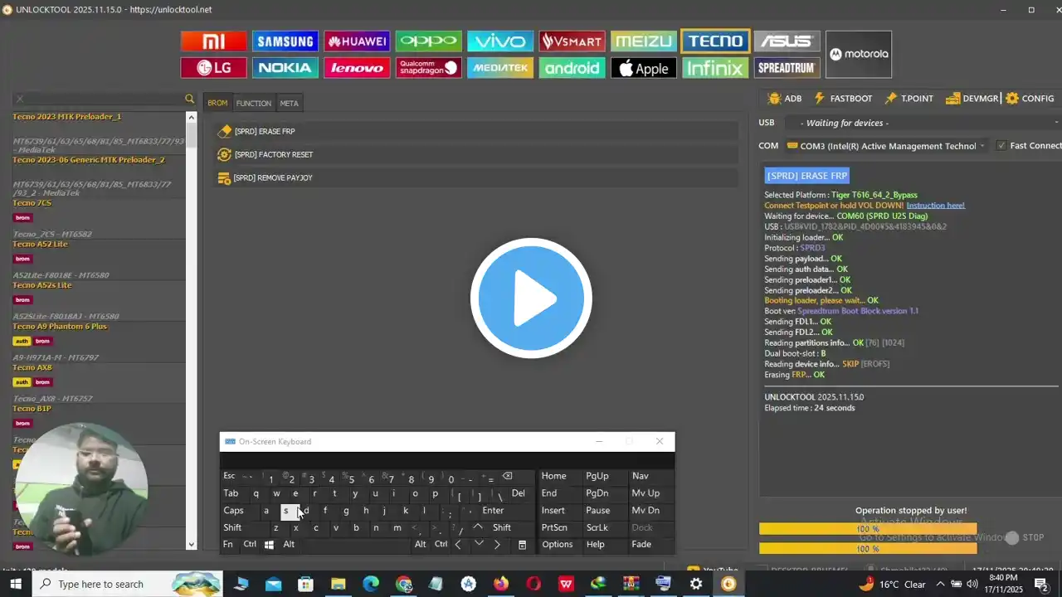The image size is (1062, 597).
Task: Select the Meizu brand logo
Action: coord(644,41)
